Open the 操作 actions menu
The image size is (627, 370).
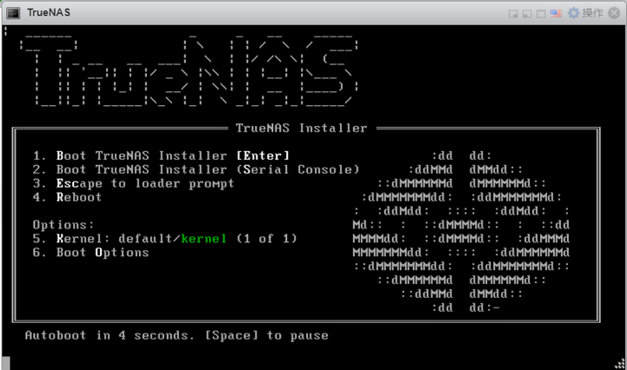[592, 13]
